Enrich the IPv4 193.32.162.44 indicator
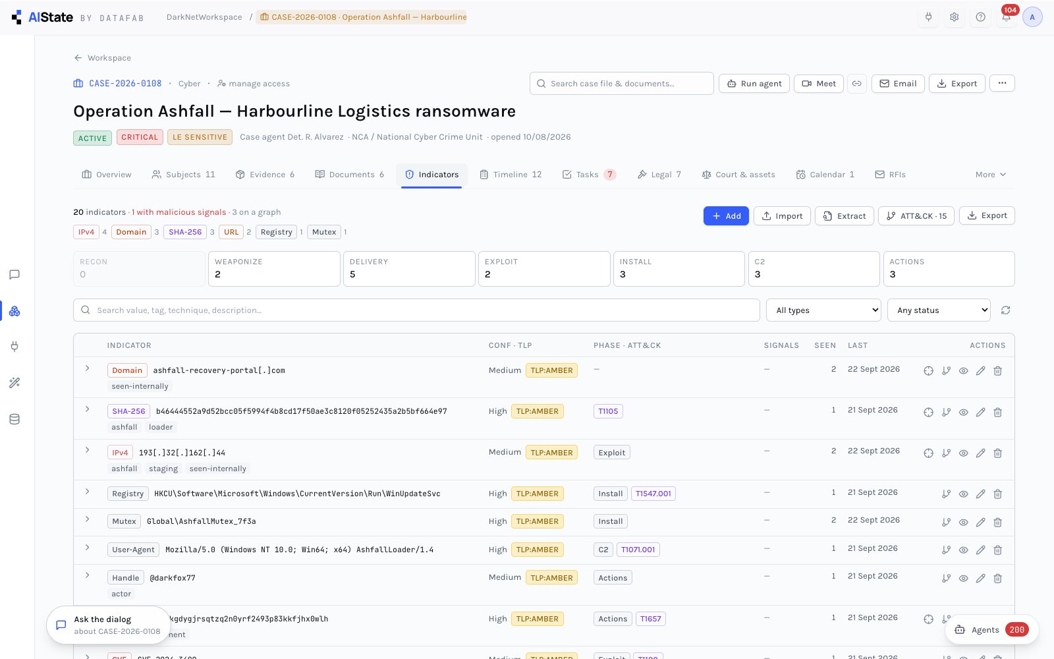Image resolution: width=1054 pixels, height=659 pixels. pos(928,453)
